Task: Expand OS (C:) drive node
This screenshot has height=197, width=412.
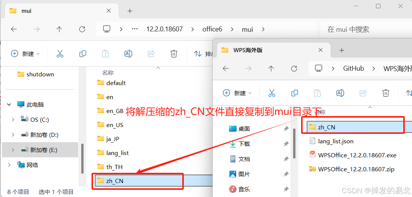Action: [x=13, y=119]
